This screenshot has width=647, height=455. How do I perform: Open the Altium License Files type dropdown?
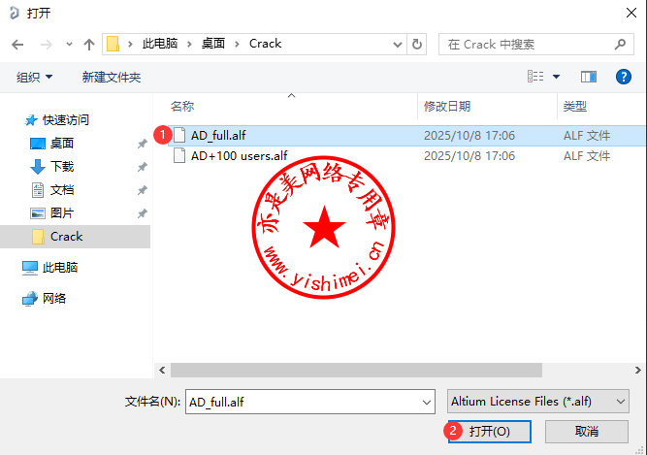coord(538,401)
